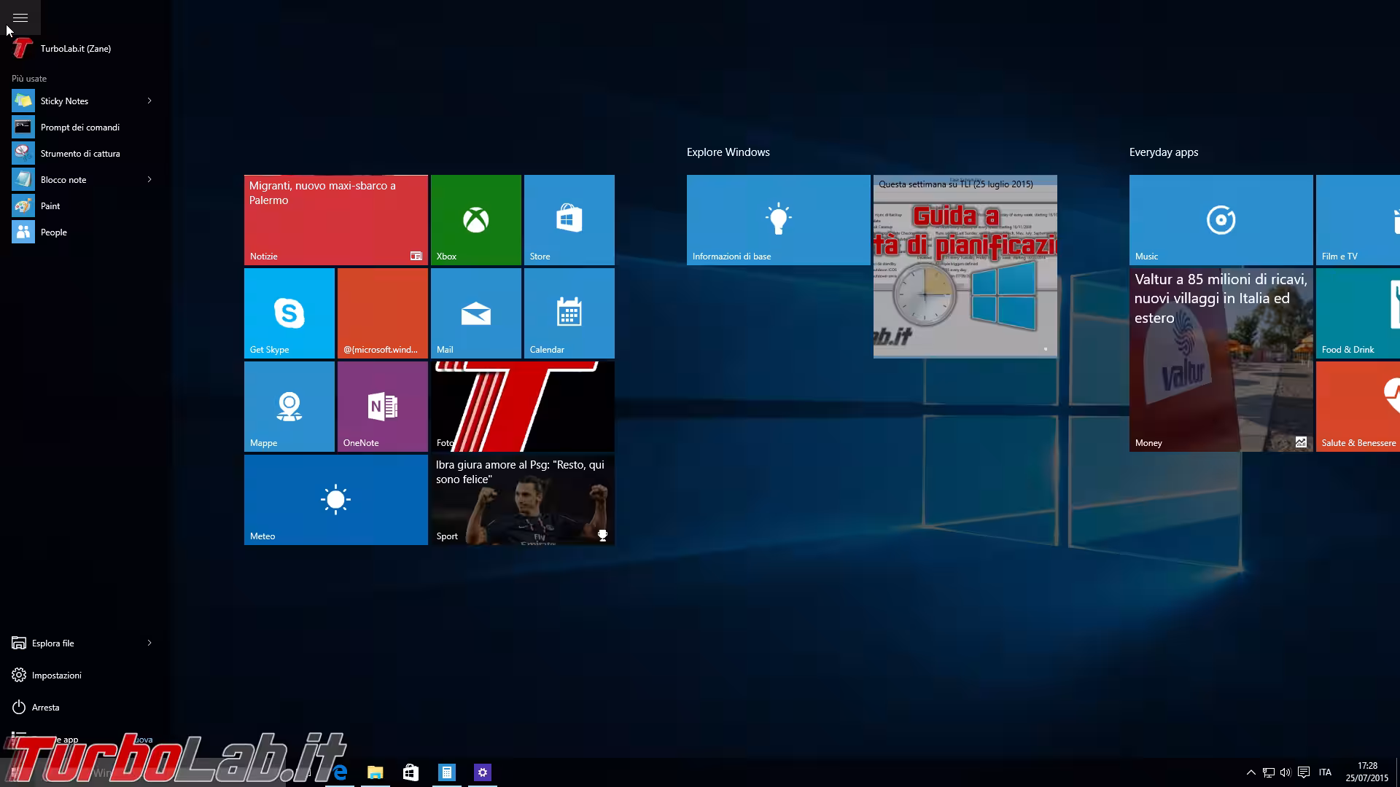This screenshot has width=1400, height=787.
Task: Open the Meteo weather tile
Action: click(x=335, y=500)
